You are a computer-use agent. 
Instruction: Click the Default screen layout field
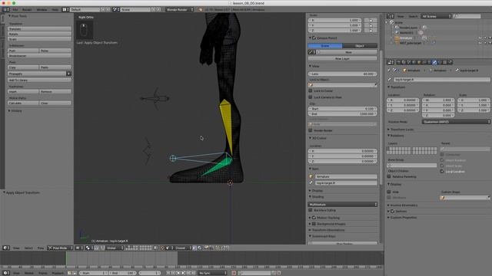(x=85, y=10)
